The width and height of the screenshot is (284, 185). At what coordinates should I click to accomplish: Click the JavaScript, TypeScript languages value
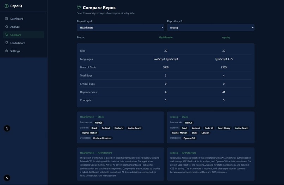[166, 59]
